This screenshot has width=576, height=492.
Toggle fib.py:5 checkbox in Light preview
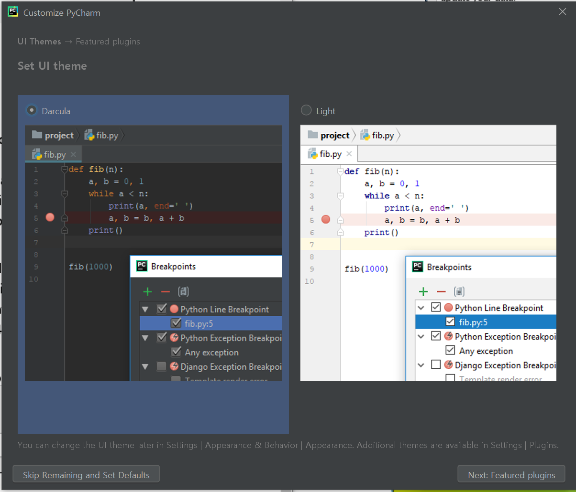(x=450, y=322)
